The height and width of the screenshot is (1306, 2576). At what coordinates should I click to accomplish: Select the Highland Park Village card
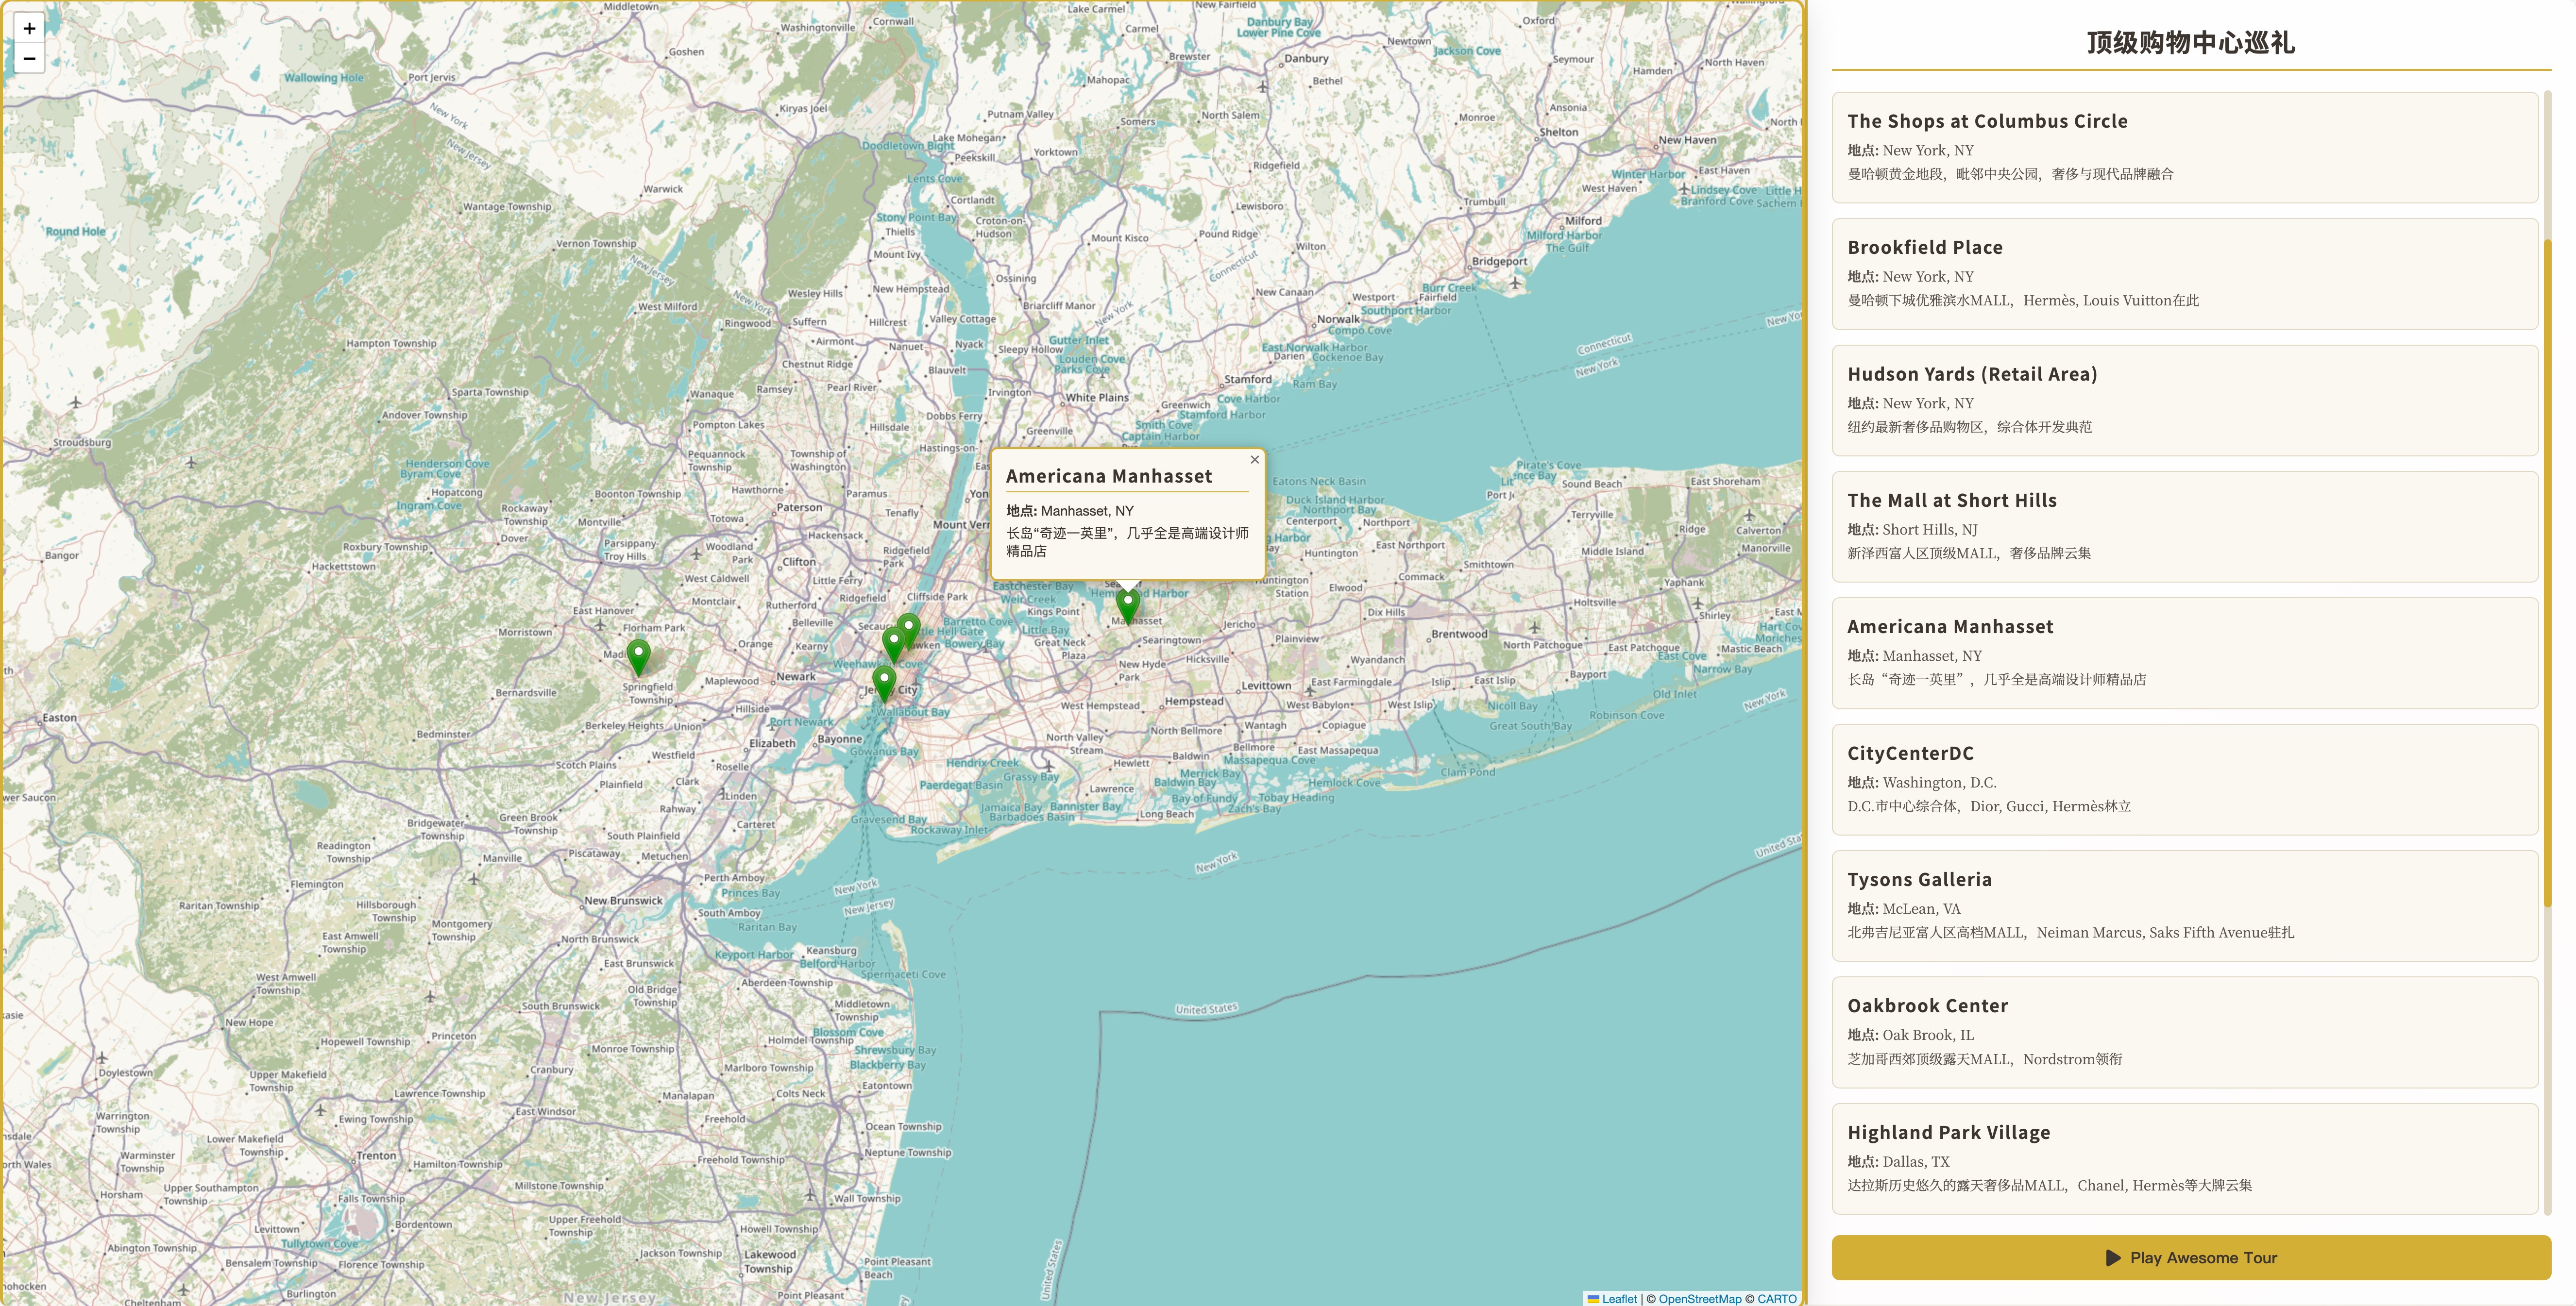(2185, 1159)
